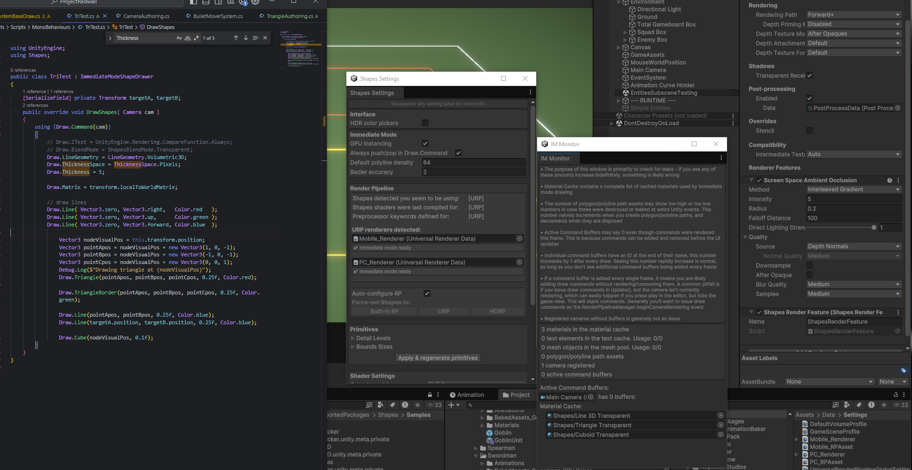Switch to TriangleAuthoring.cs tab
This screenshot has width=912, height=470.
pos(289,16)
